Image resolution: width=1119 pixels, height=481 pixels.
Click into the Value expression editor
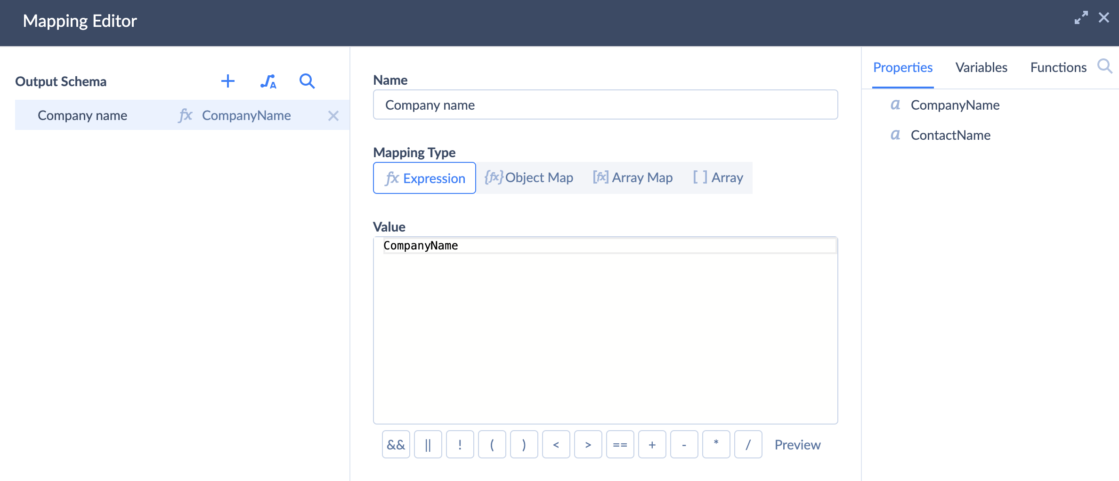(605, 330)
